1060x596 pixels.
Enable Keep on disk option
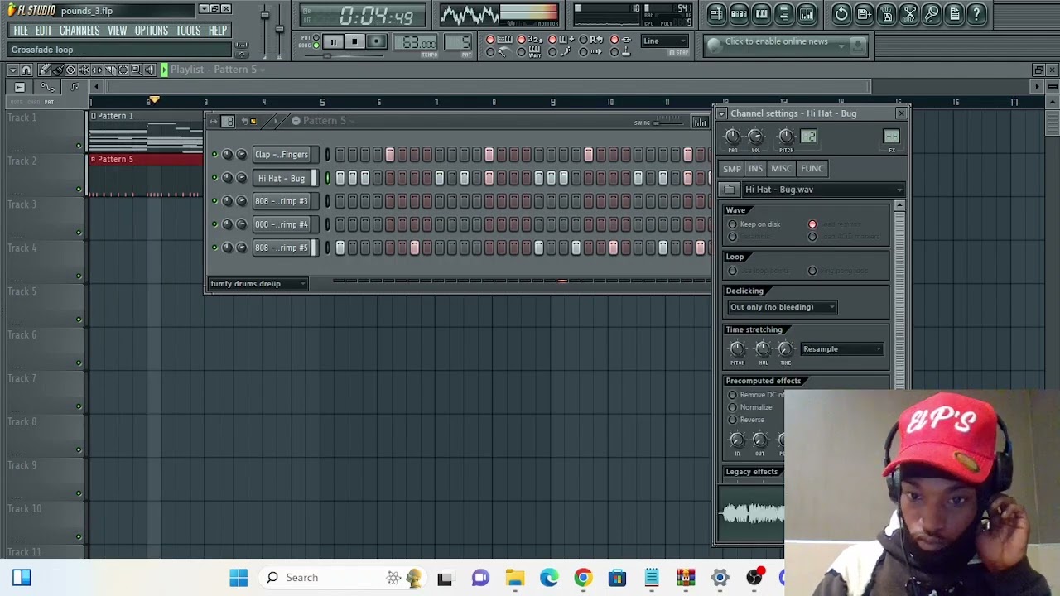coord(732,224)
